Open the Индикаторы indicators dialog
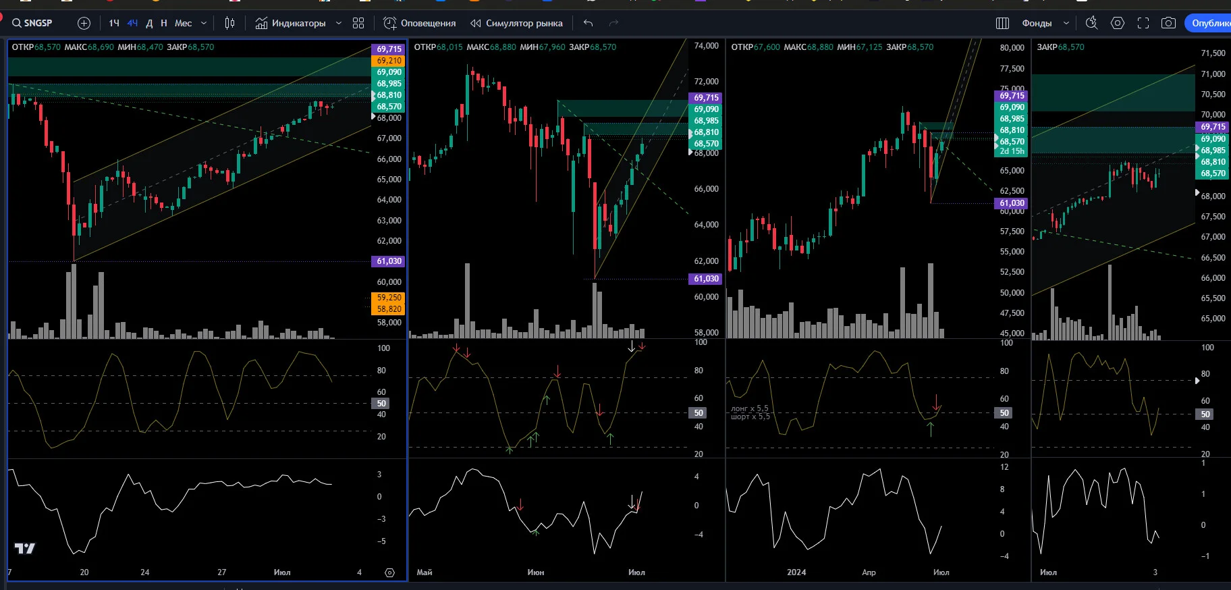Image resolution: width=1231 pixels, height=590 pixels. [290, 23]
